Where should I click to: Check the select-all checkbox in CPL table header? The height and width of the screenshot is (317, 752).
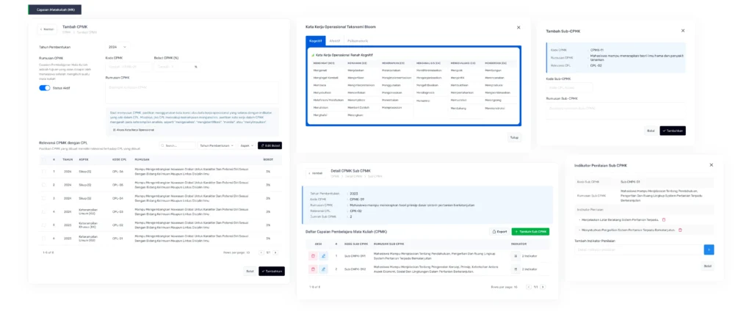pyautogui.click(x=44, y=159)
